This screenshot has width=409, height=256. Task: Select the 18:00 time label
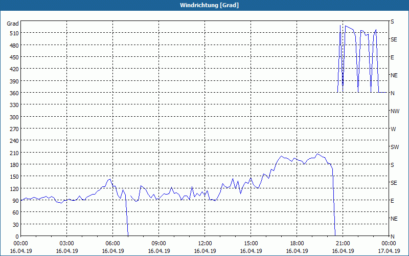[x=297, y=244]
